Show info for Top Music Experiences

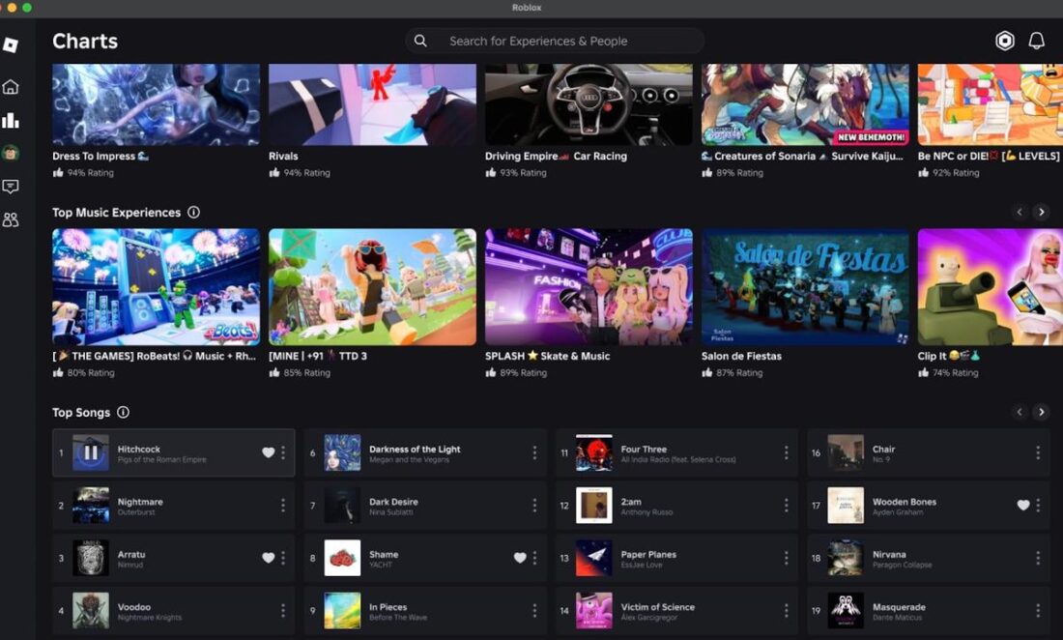point(193,212)
